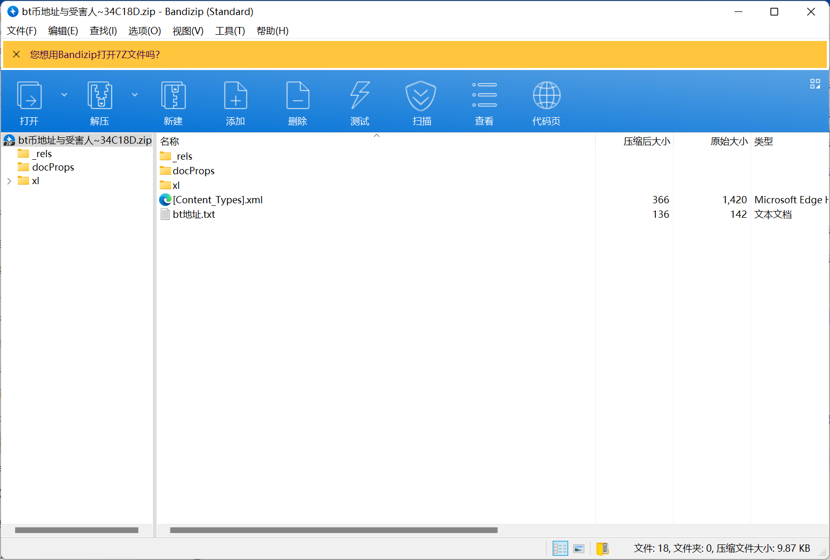Open the 视图(V) menu
This screenshot has width=830, height=560.
pos(188,31)
